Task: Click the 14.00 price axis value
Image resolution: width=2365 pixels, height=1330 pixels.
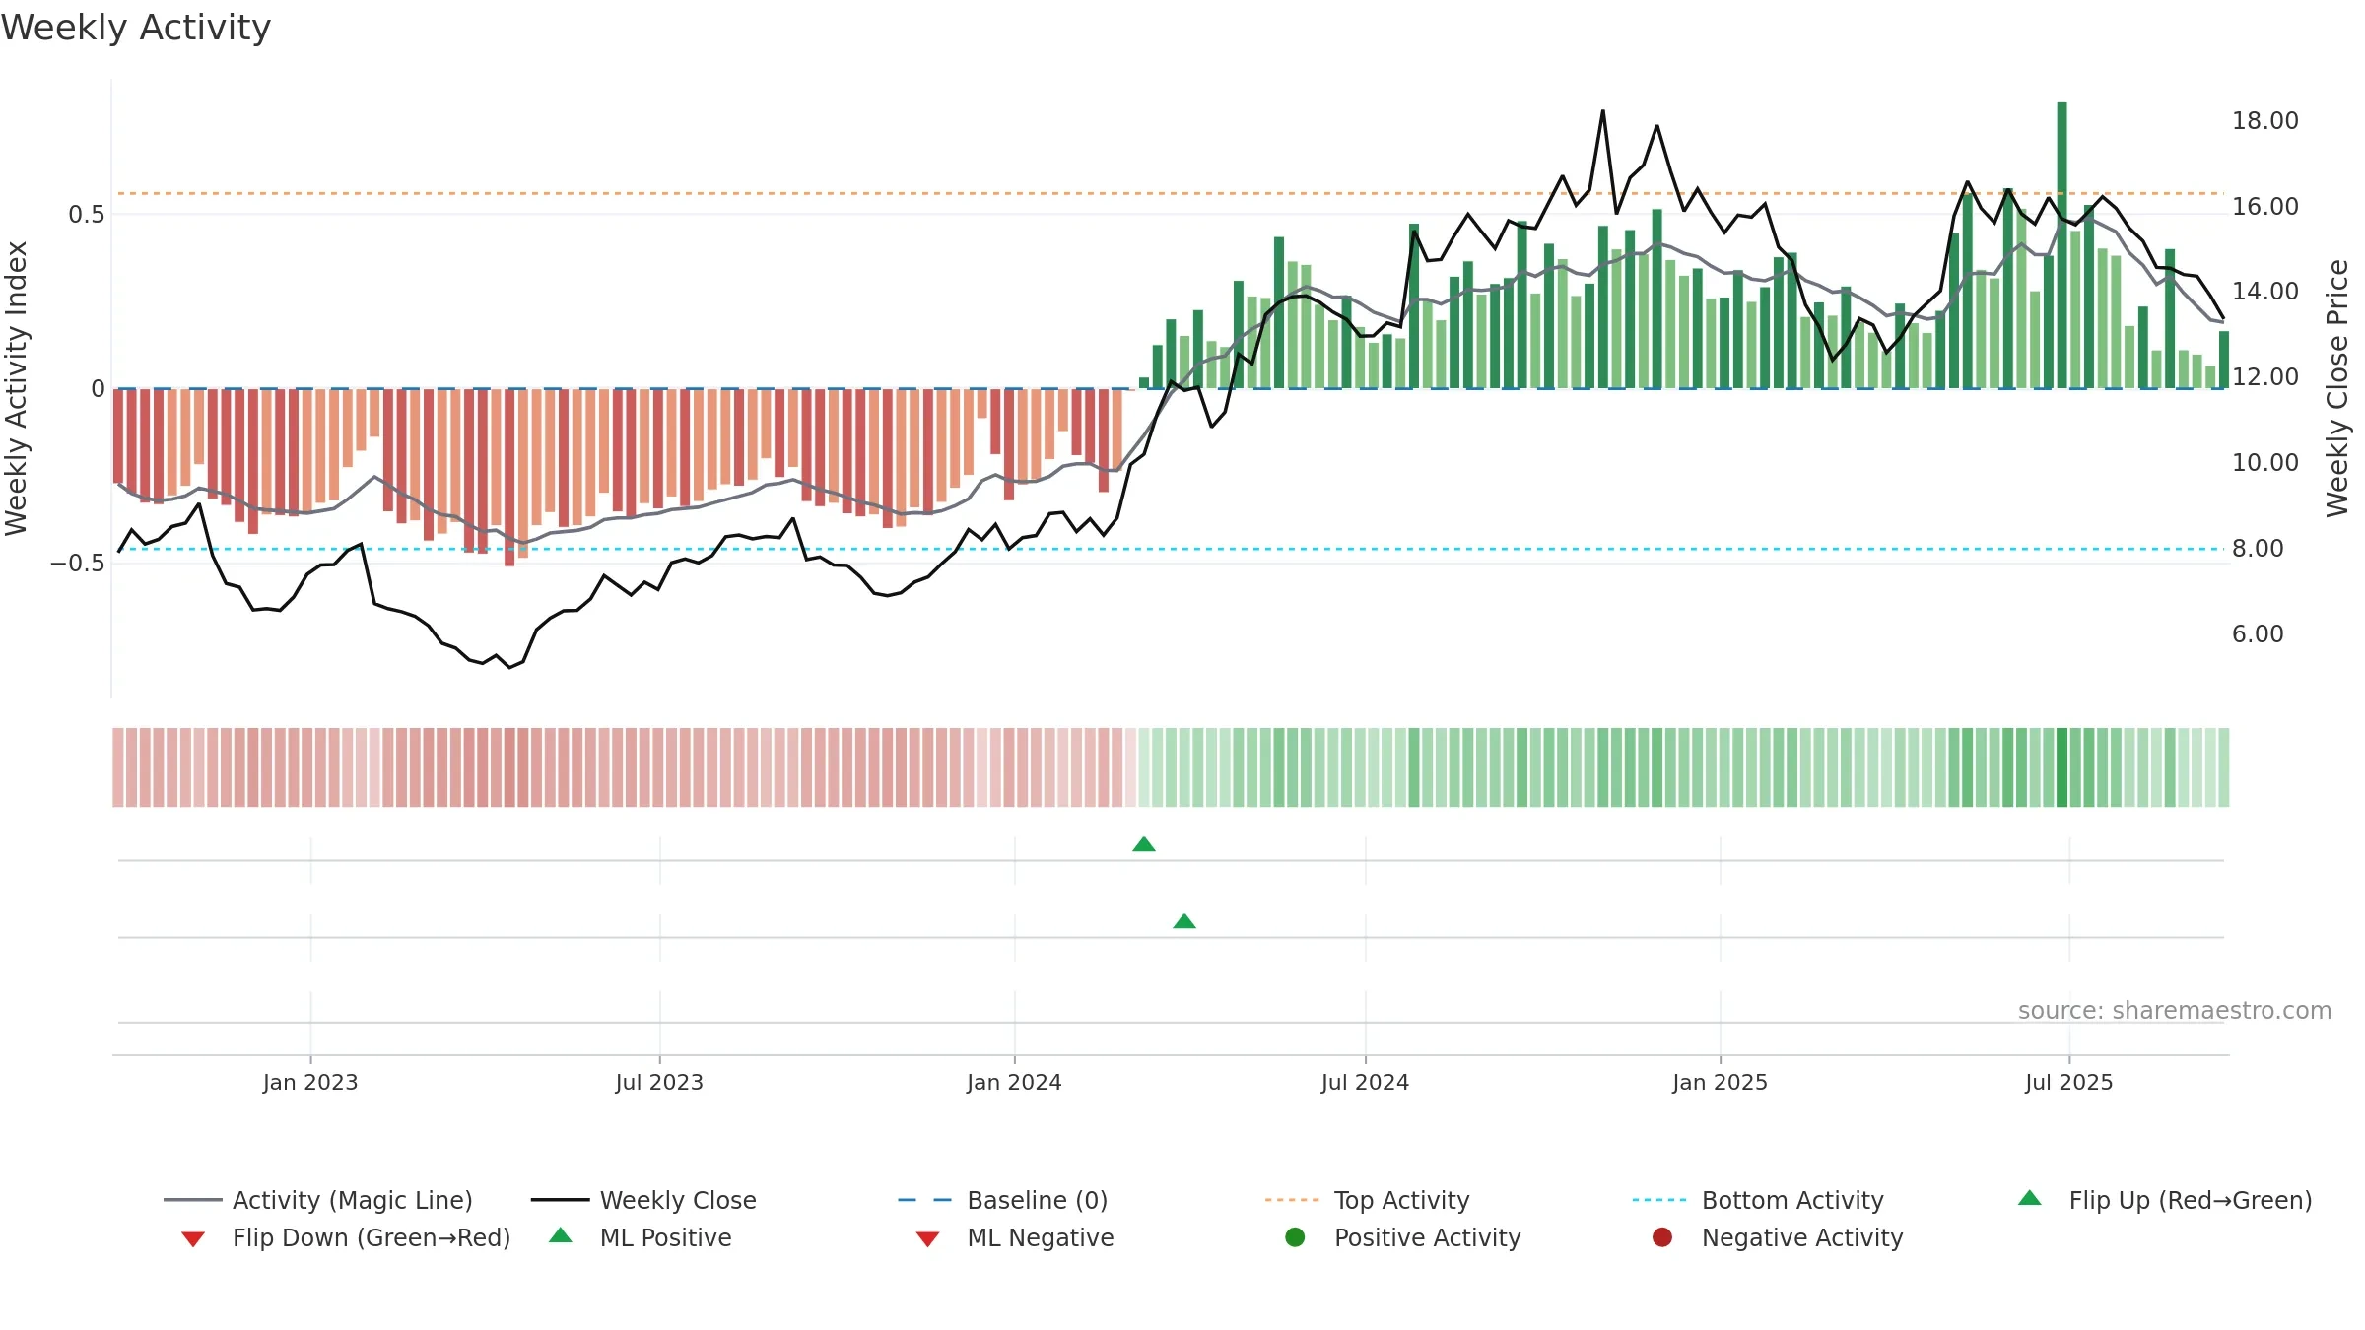Action: tap(2265, 292)
